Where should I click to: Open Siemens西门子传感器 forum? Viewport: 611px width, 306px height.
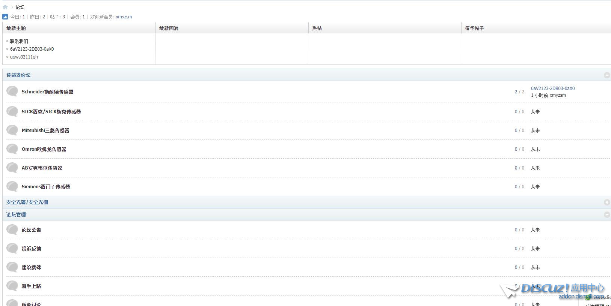(46, 187)
